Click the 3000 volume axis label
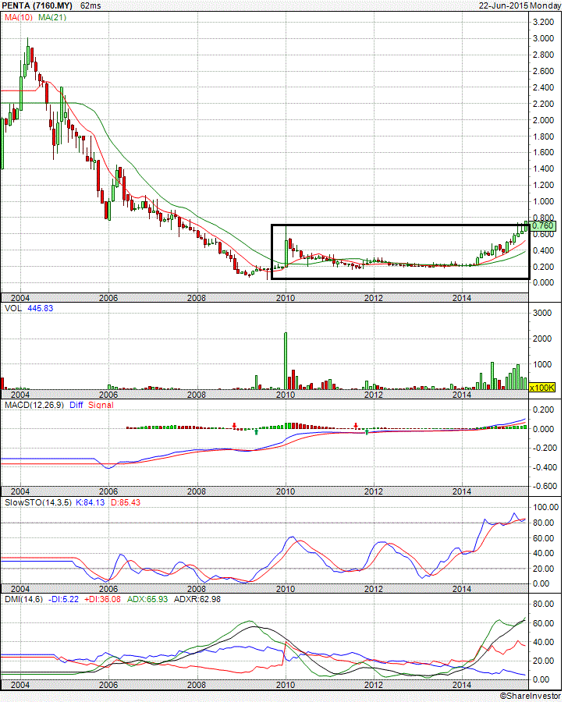Viewport: 568px width, 702px height. [x=542, y=313]
